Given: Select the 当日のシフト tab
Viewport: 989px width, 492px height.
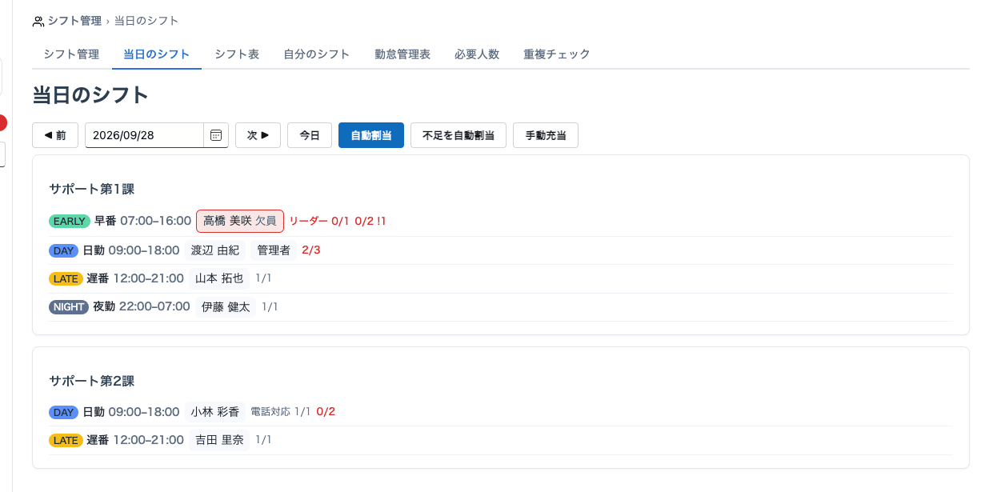Looking at the screenshot, I should (x=157, y=54).
